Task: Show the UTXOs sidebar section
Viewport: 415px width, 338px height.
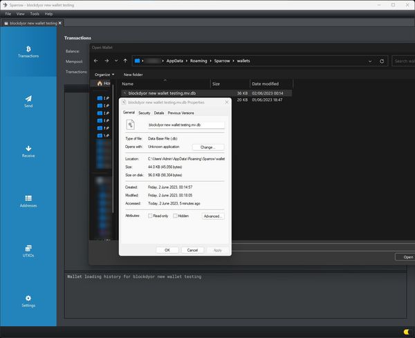Action: (28, 250)
